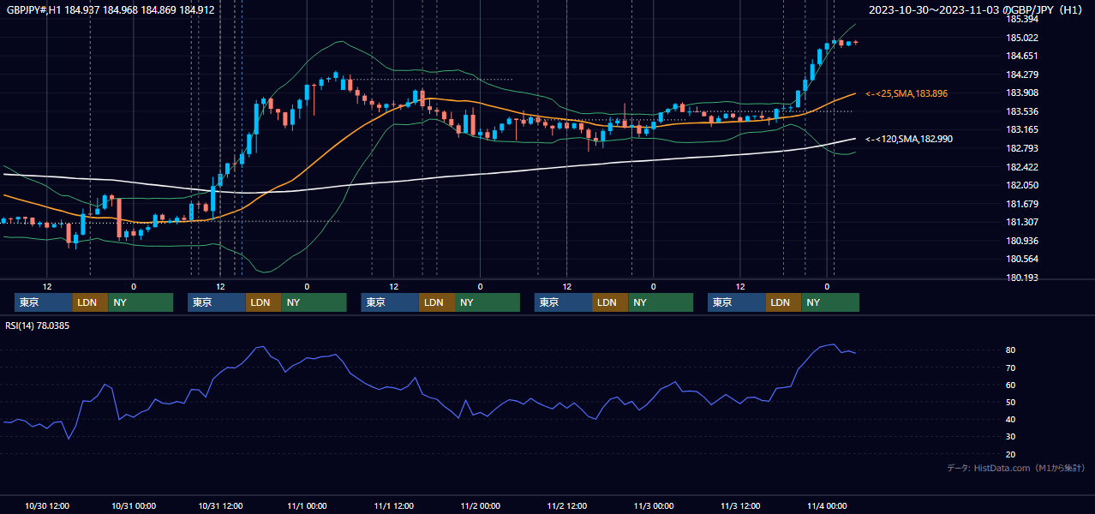Select 東京 session block above 11/2 12:00
1095x514 pixels.
coord(563,302)
